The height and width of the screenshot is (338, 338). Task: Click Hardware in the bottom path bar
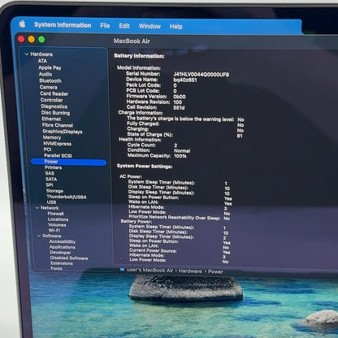tap(190, 271)
